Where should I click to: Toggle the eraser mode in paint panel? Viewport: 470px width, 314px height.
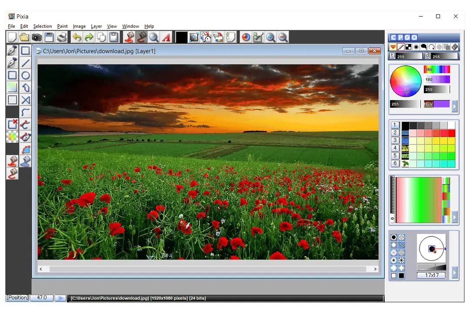coord(455,47)
